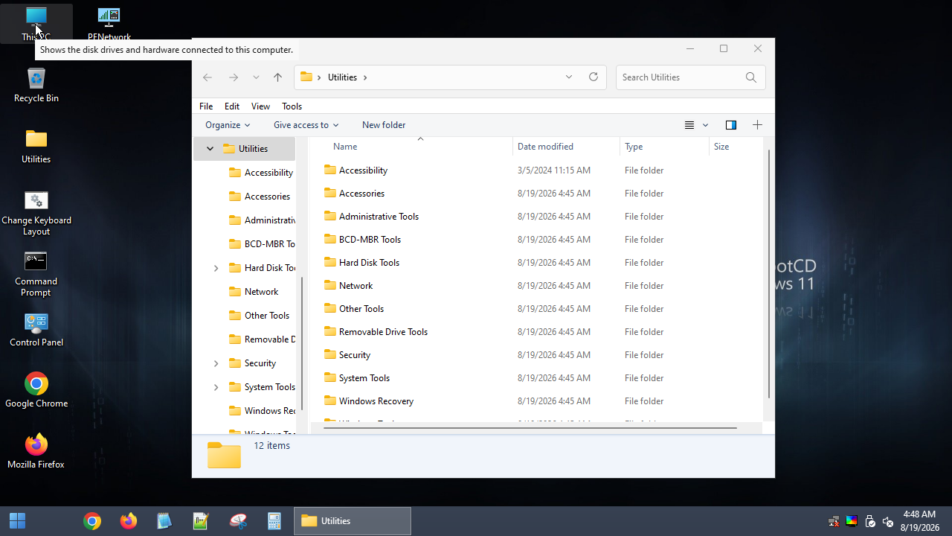Viewport: 952px width, 536px height.
Task: Open the Organize dropdown
Action: pyautogui.click(x=228, y=125)
